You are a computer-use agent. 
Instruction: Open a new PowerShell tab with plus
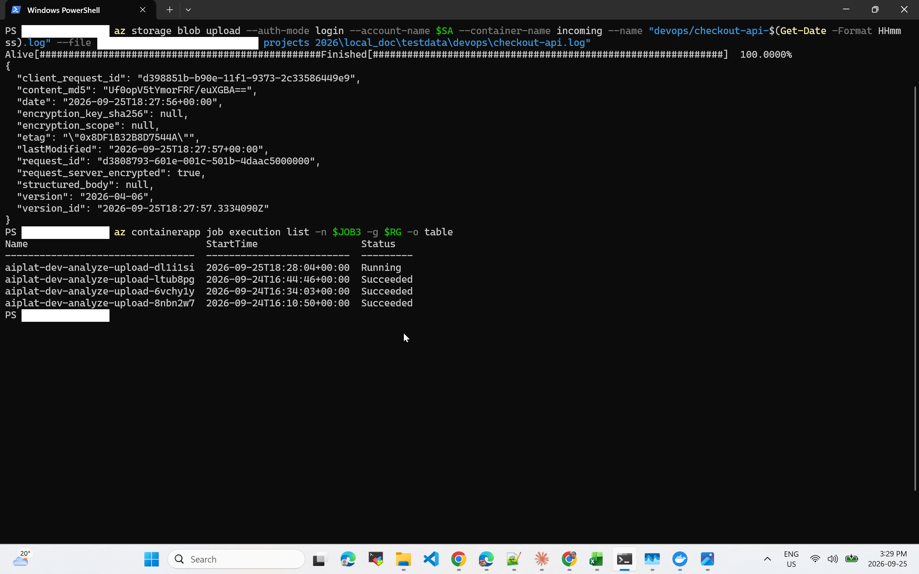tap(170, 10)
